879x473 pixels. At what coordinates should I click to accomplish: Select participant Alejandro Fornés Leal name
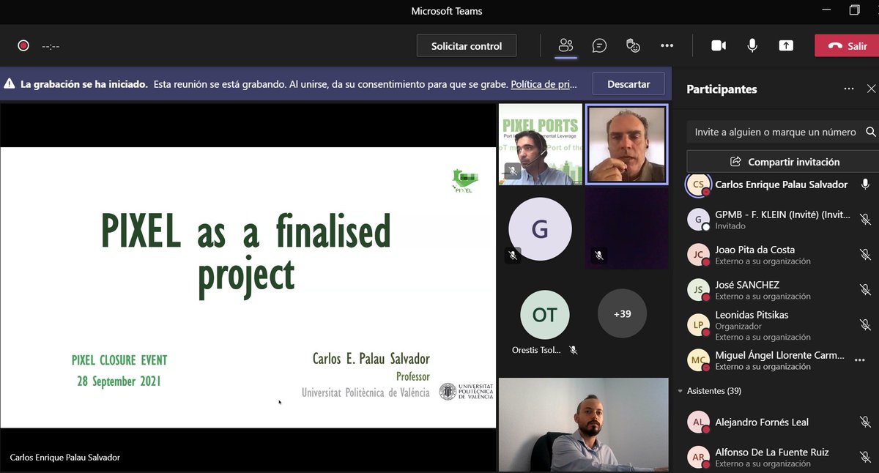point(763,422)
